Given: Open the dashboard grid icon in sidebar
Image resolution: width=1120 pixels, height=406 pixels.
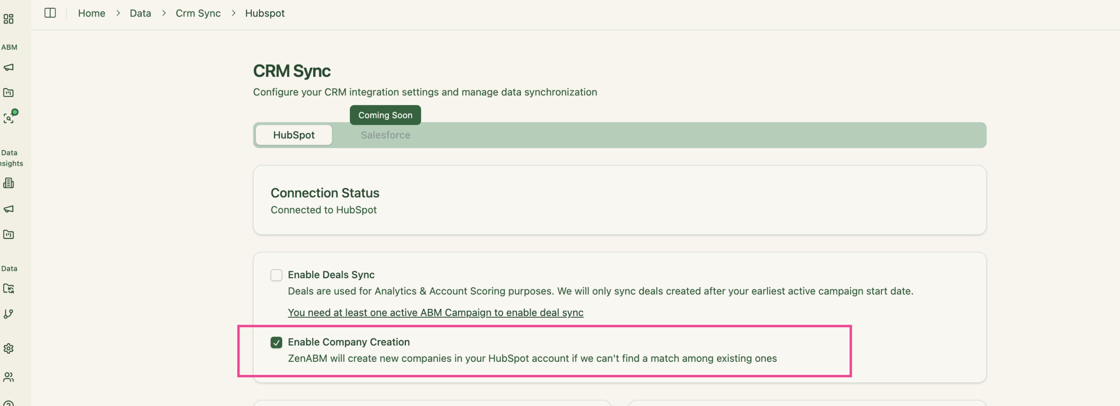Looking at the screenshot, I should 8,19.
